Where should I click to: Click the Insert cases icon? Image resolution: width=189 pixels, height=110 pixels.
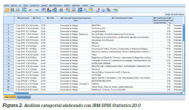68,10
